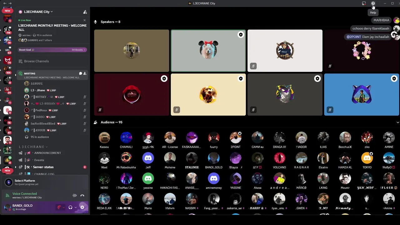Toggle headphones deafen in user panel
Viewport: 400px width, 225px height.
[71, 207]
